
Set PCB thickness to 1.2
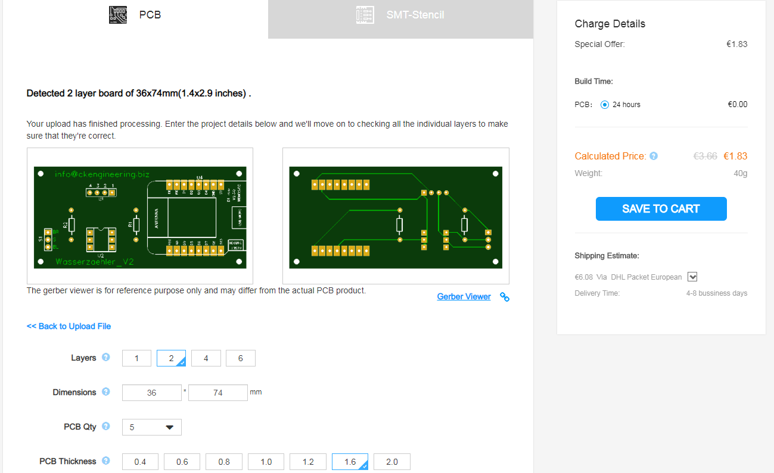pyautogui.click(x=308, y=462)
